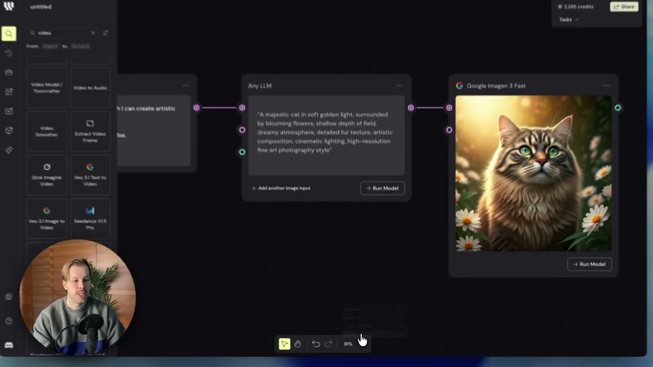Viewport: 653px width, 367px height.
Task: Open the search panel icon in sidebar
Action: (9, 34)
